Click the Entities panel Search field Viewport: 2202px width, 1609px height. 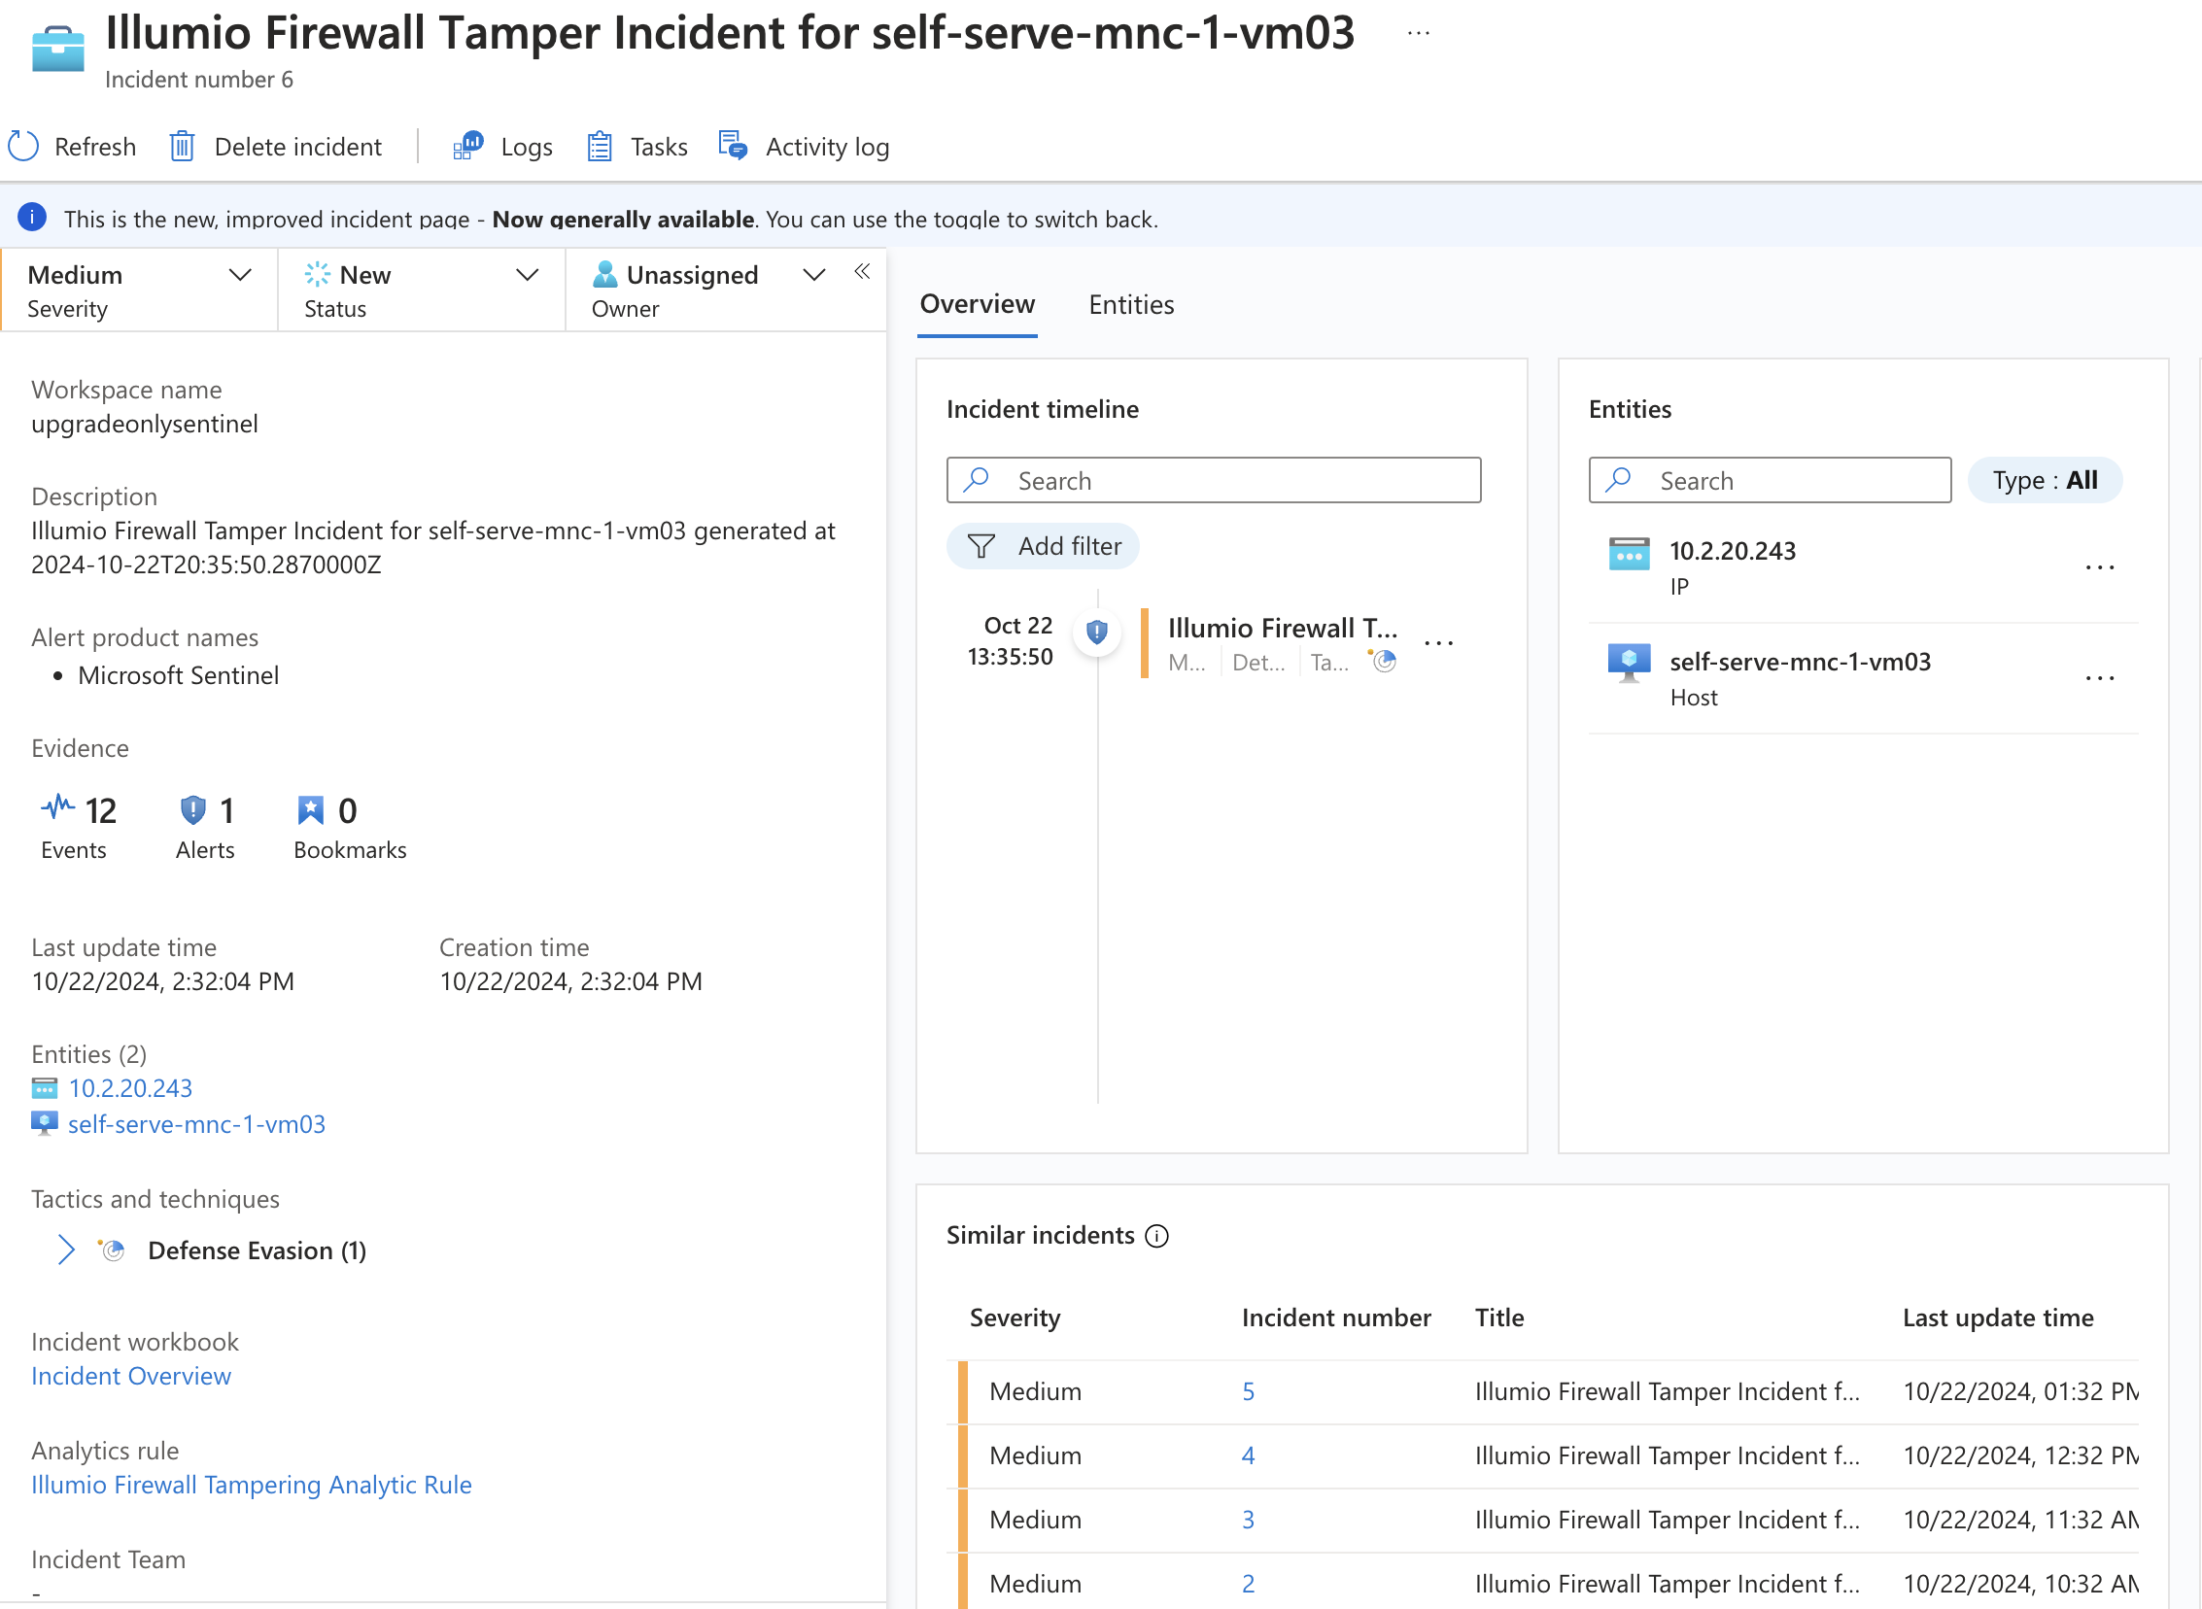pos(1770,480)
